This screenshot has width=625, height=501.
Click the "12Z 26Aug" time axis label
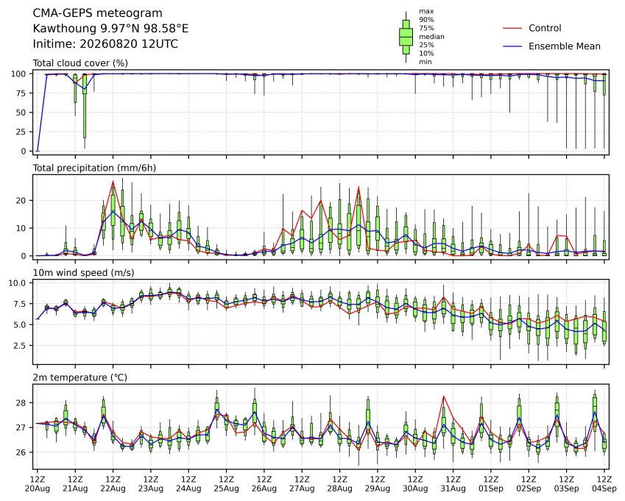[x=264, y=484]
